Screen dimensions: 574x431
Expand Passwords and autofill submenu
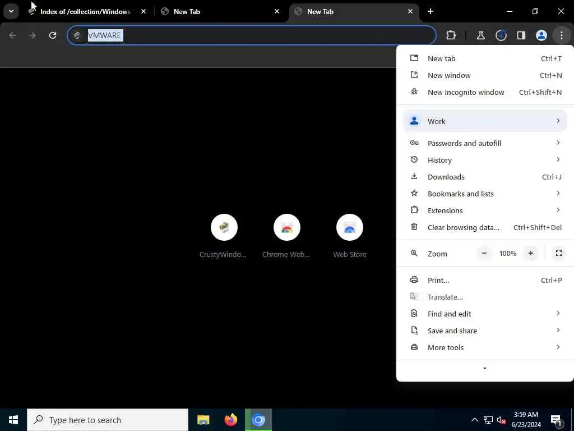pos(485,143)
